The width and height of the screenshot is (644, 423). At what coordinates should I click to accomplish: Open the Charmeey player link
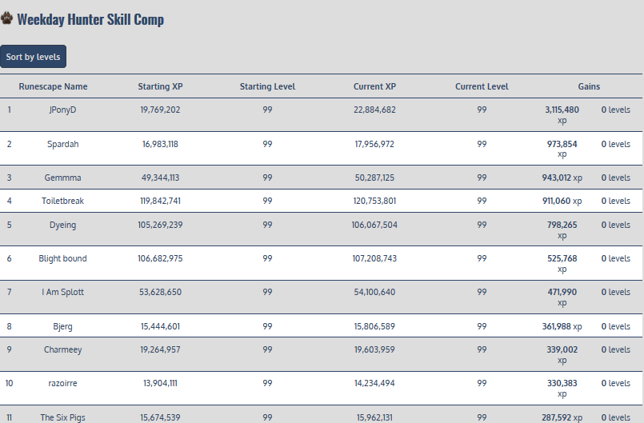(62, 349)
